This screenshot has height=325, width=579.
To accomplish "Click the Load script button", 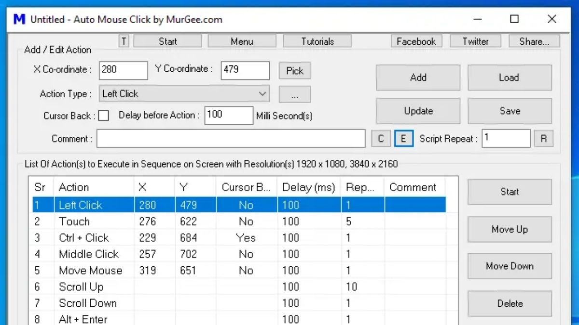I will pyautogui.click(x=510, y=78).
